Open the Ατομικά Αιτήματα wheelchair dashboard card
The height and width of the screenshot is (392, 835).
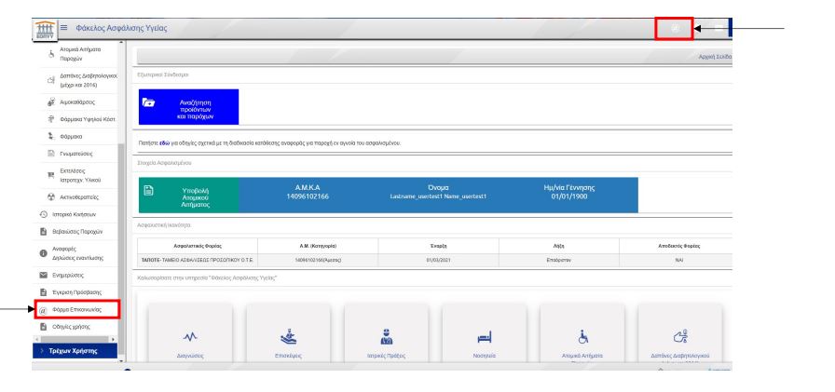(582, 335)
